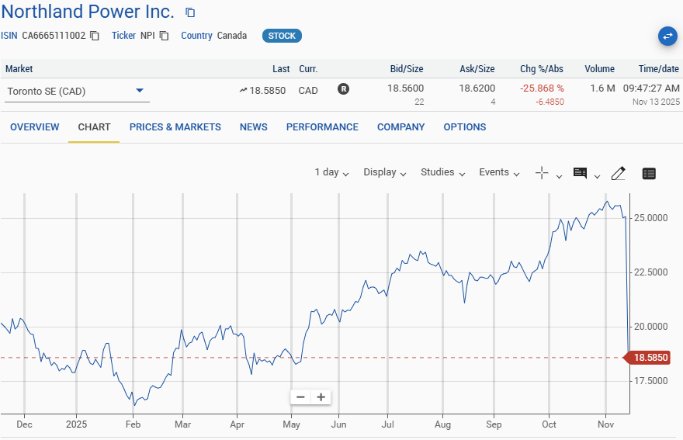This screenshot has width=683, height=440.
Task: Open the Studies dropdown
Action: pos(443,172)
